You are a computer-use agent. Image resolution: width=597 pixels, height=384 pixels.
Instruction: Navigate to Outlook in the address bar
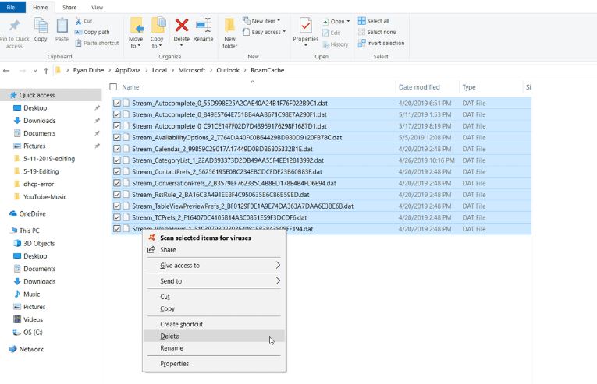pos(228,70)
